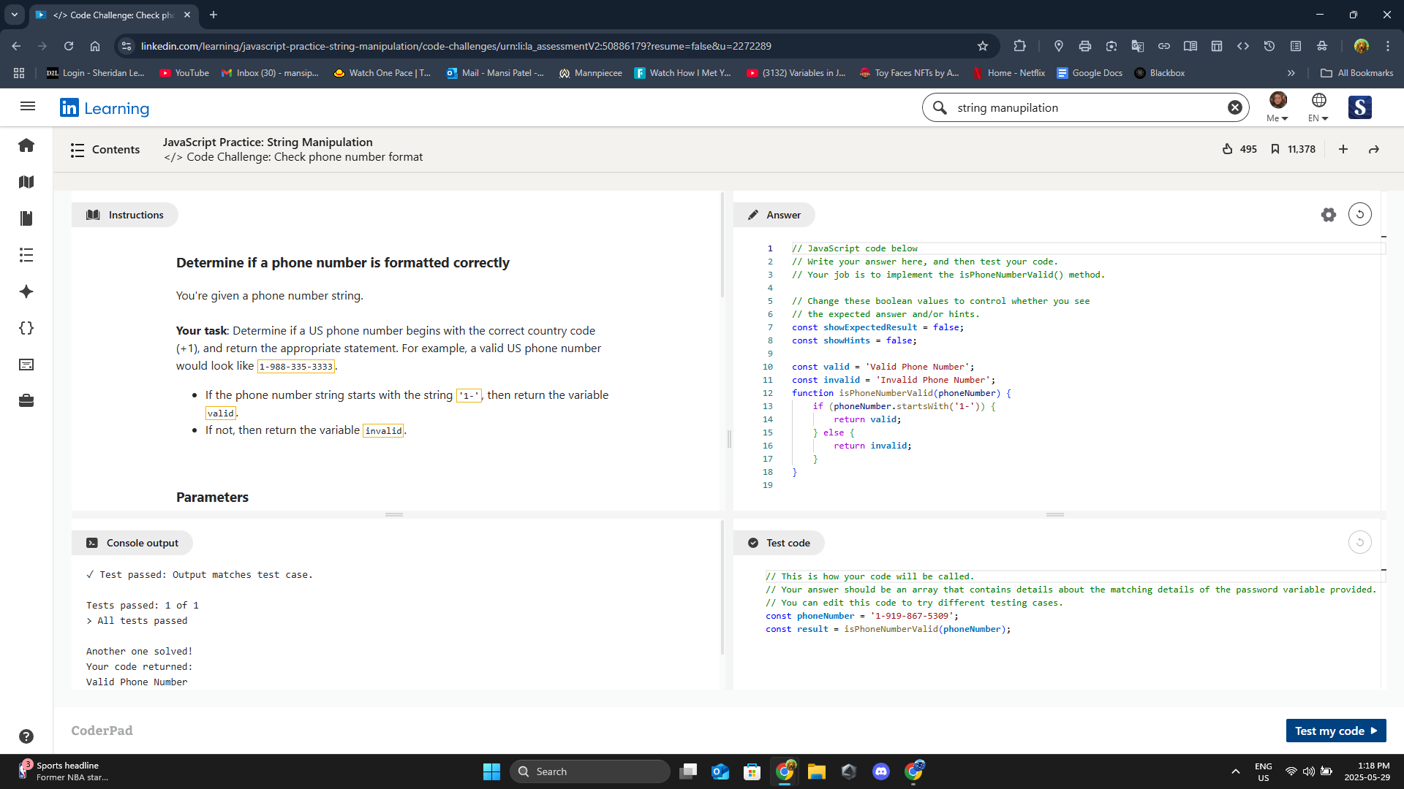
Task: Clear the search field with the X
Action: coord(1234,107)
